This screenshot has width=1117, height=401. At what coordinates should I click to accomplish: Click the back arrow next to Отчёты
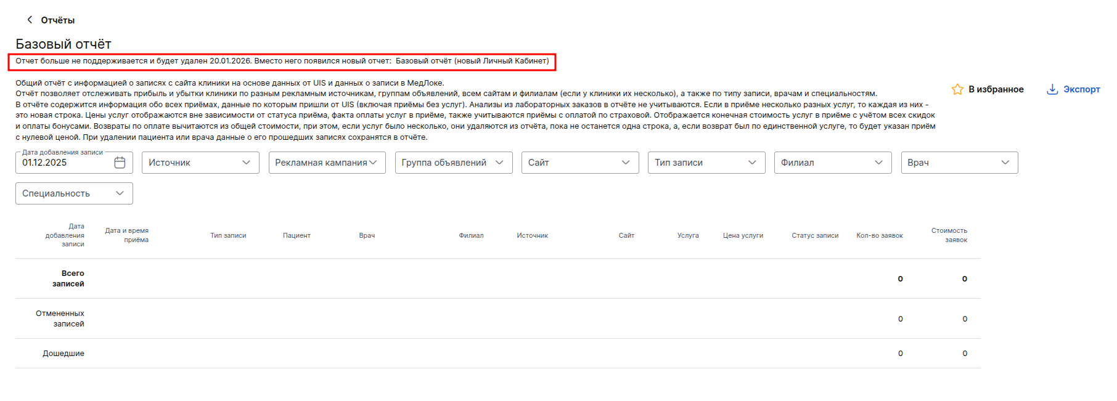(x=29, y=20)
